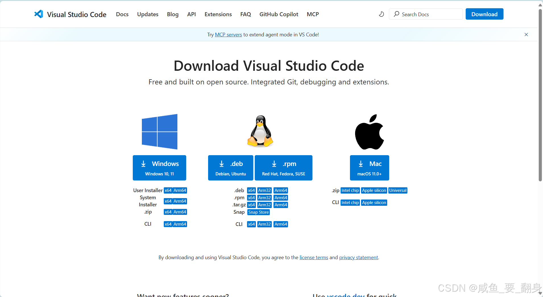This screenshot has width=543, height=297.
Task: Select System Installer Arm64 for Windows
Action: tap(180, 201)
